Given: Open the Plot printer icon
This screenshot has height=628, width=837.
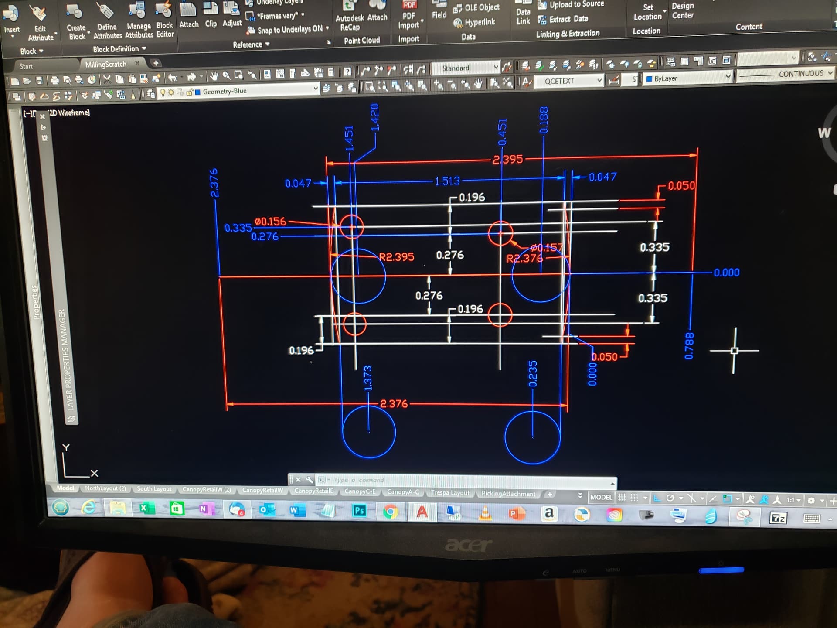Looking at the screenshot, I should click(54, 80).
